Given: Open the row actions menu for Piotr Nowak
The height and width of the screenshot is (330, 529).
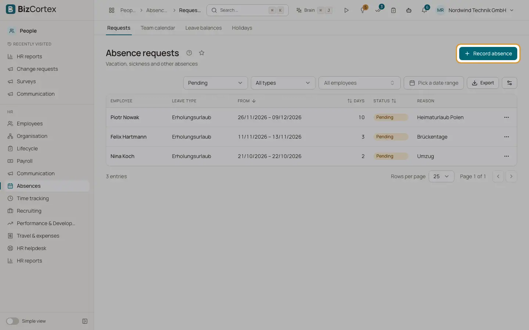Looking at the screenshot, I should [x=507, y=117].
